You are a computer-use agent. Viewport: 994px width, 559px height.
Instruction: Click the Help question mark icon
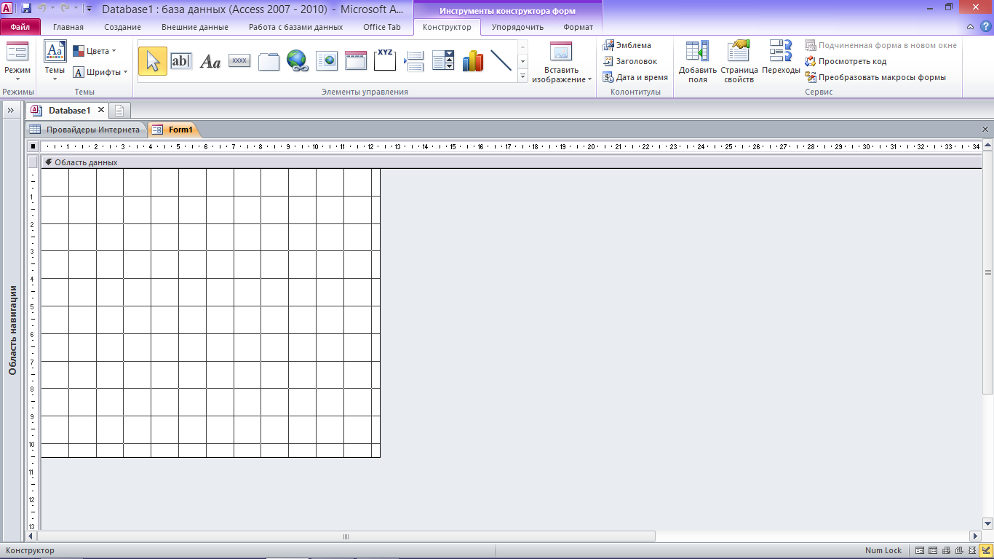(985, 27)
